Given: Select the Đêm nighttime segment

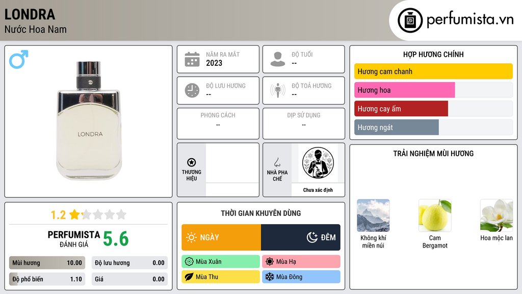Looking at the screenshot, I should click(301, 237).
